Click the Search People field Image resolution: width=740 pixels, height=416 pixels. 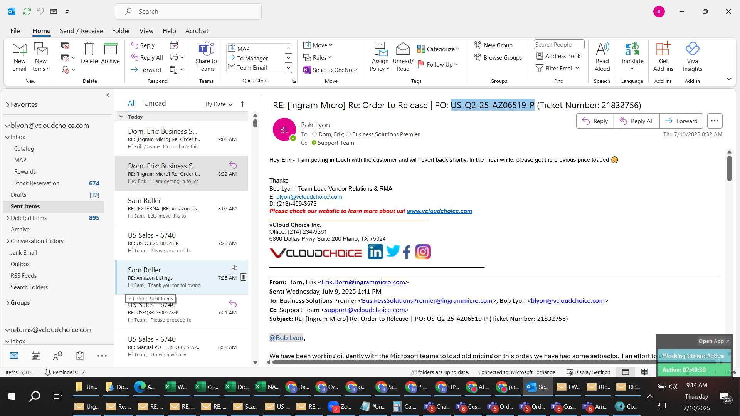point(559,45)
